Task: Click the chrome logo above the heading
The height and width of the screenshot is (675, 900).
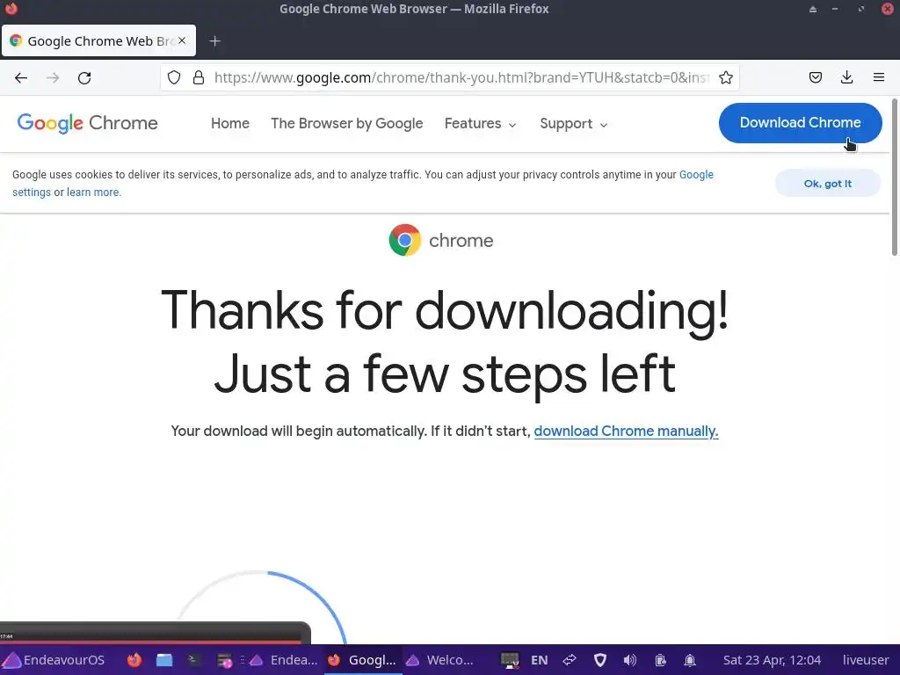Action: click(x=441, y=240)
